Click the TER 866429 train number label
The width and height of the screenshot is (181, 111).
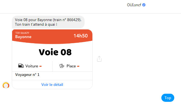[x=22, y=33]
